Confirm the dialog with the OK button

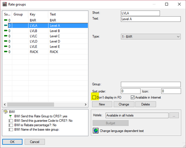pos(12,142)
